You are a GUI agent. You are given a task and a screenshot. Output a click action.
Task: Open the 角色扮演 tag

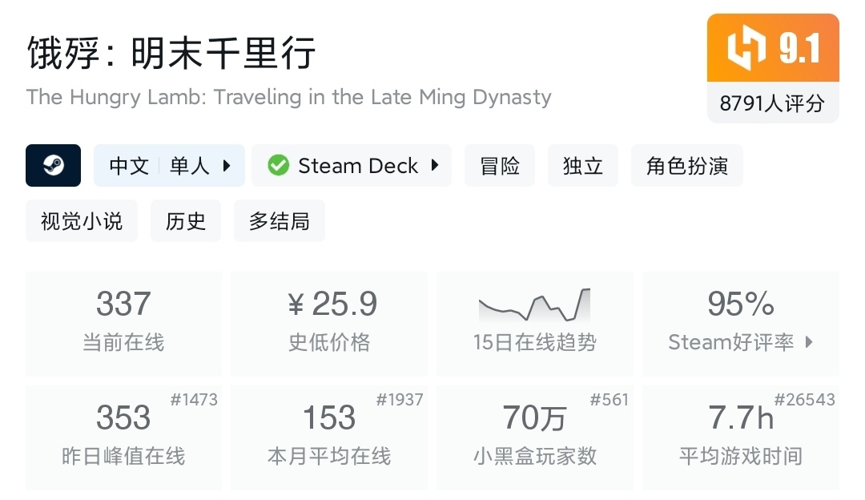click(x=686, y=166)
